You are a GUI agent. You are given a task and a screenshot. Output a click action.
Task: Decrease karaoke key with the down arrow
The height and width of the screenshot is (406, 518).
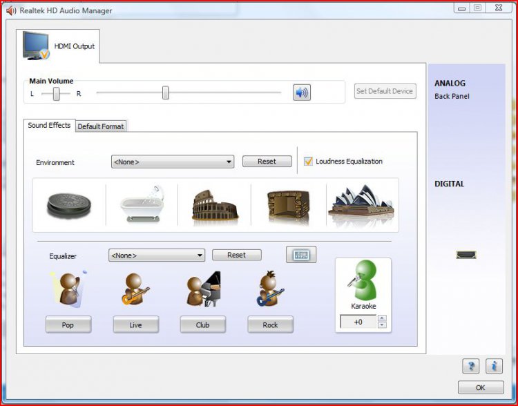click(x=382, y=325)
